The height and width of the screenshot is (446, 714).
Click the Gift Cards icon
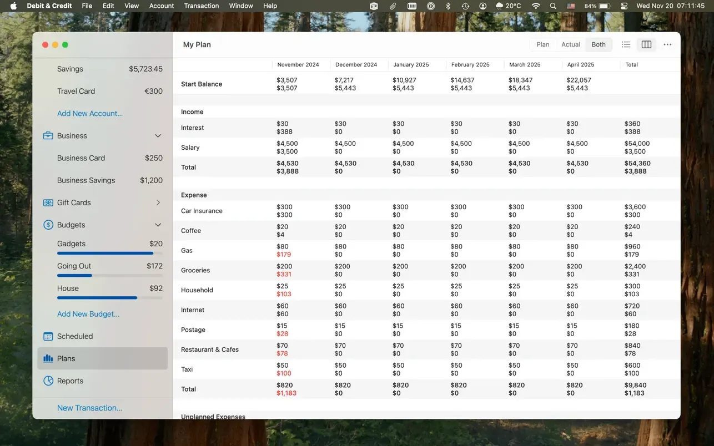tap(48, 202)
